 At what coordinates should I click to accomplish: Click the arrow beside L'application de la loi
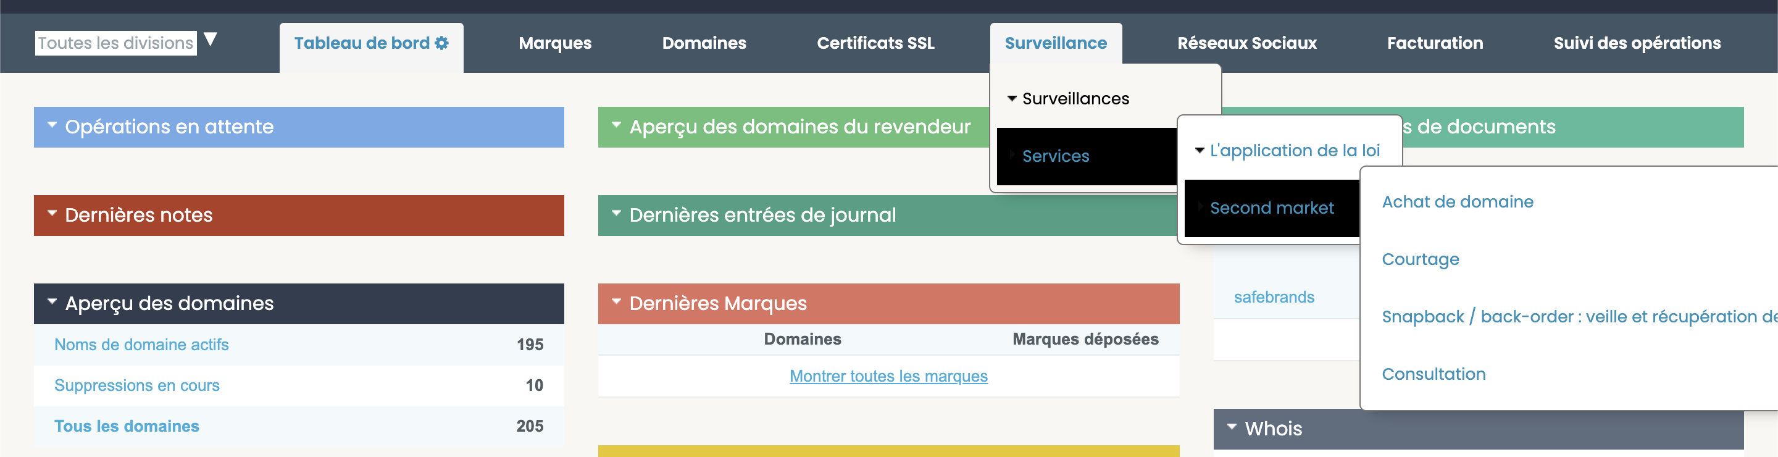[x=1200, y=150]
